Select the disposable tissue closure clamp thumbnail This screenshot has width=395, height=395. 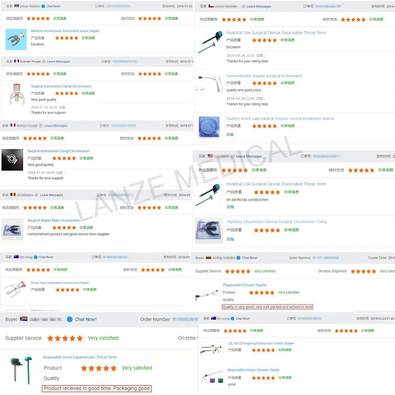[213, 377]
